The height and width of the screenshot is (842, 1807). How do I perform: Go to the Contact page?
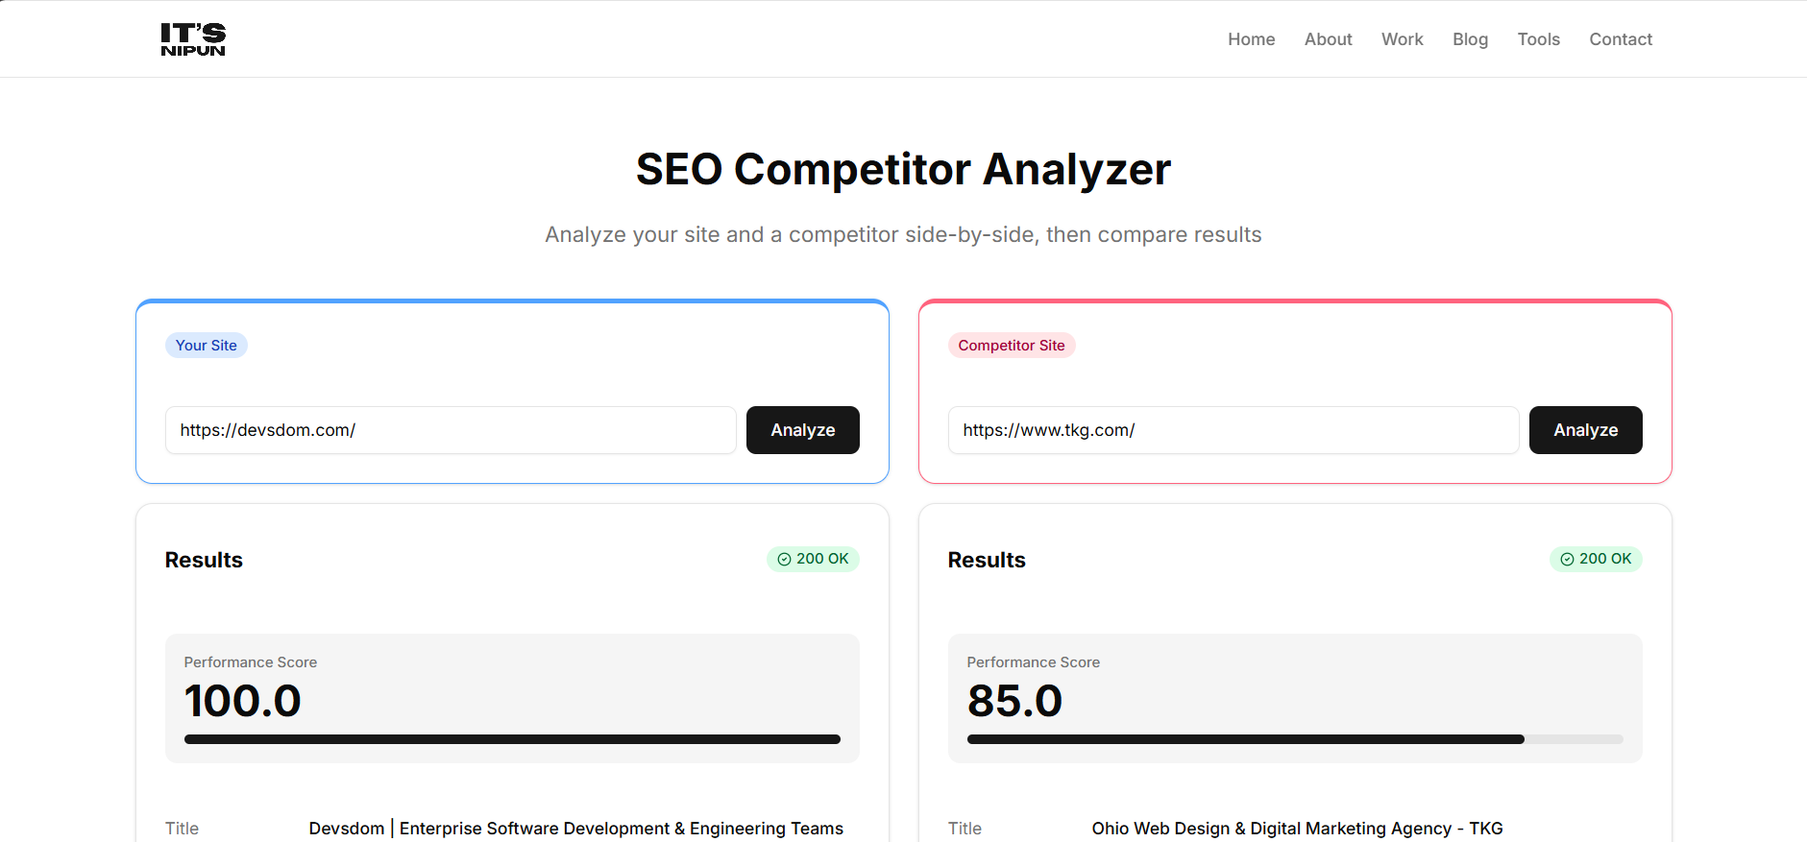click(x=1621, y=38)
